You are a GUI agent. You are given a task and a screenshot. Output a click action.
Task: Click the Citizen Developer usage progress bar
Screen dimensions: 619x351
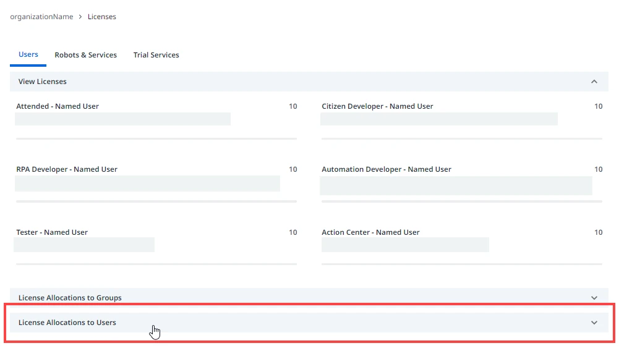point(462,139)
